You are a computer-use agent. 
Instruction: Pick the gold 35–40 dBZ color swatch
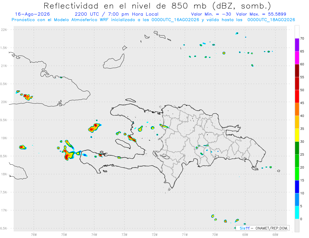[297, 122]
